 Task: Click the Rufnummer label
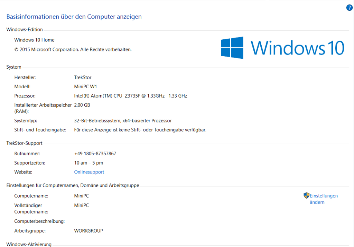27,154
